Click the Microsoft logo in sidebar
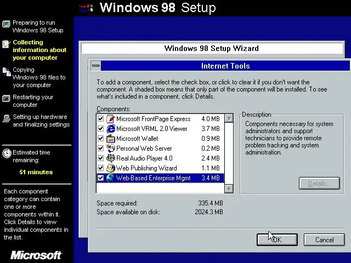Viewport: 351px width, 263px height. point(36,255)
